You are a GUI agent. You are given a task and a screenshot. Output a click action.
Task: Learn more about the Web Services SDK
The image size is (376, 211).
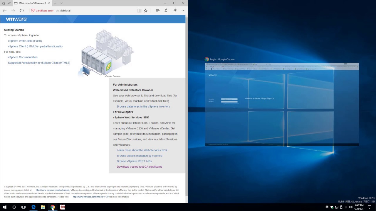(x=142, y=150)
